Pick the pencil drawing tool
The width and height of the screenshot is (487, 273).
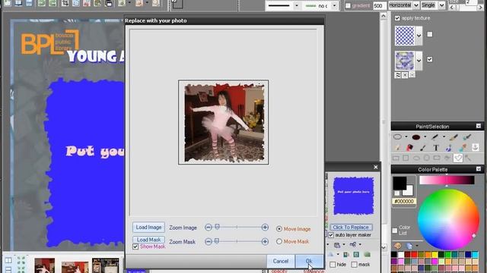pos(434,137)
